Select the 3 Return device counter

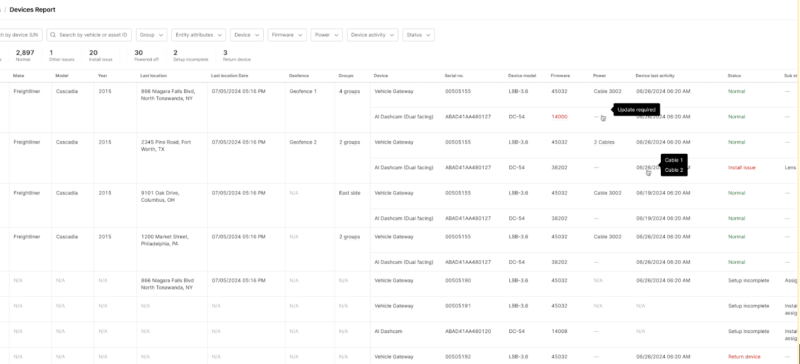tap(236, 55)
